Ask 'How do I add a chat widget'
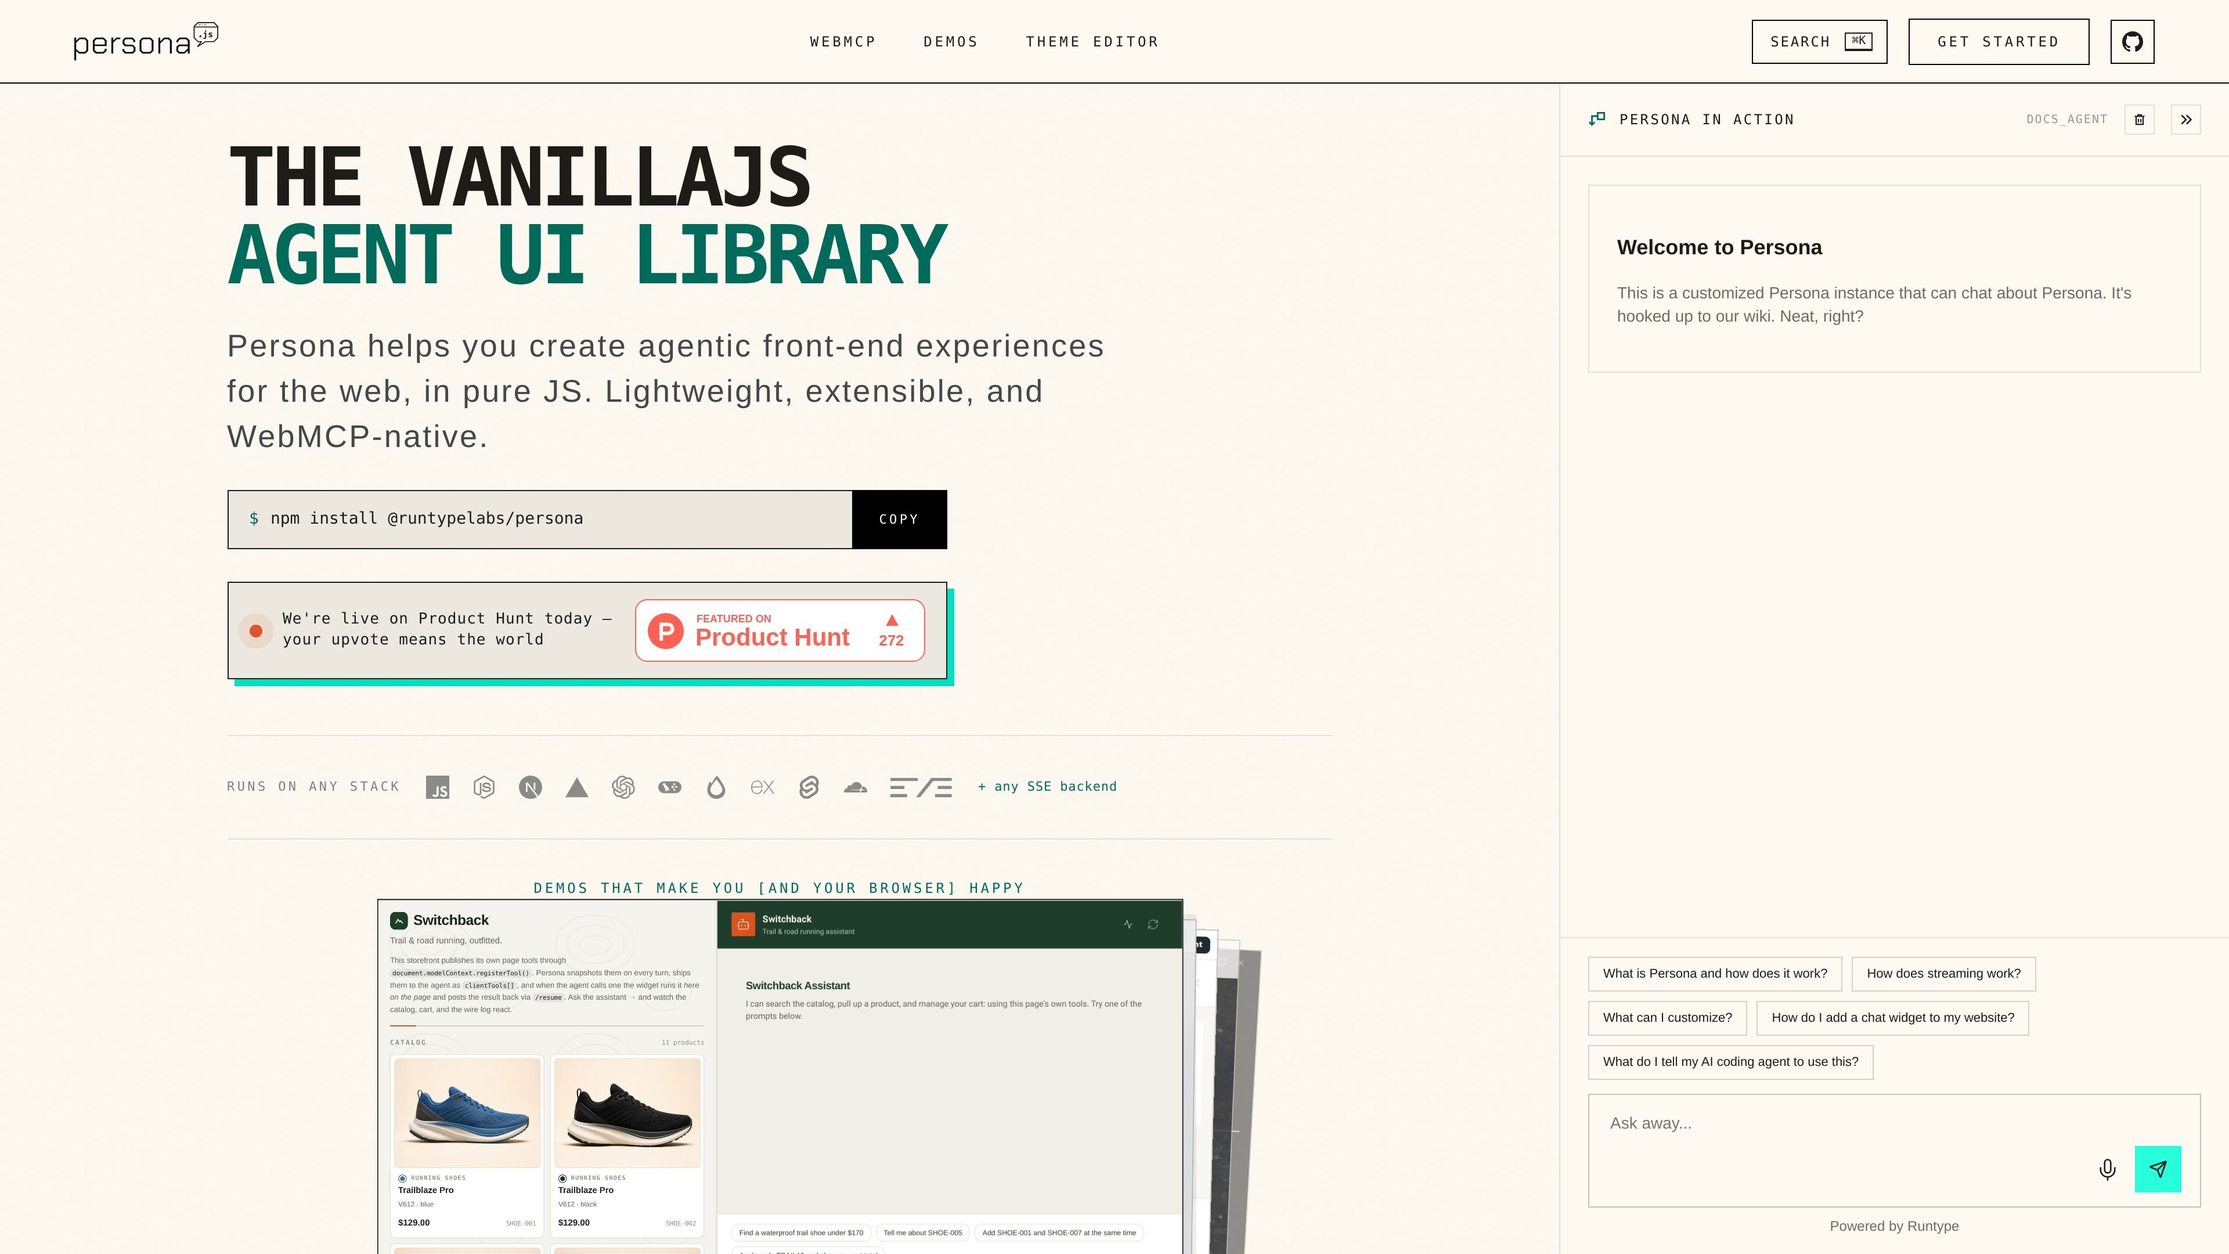Image resolution: width=2229 pixels, height=1254 pixels. [1892, 1019]
